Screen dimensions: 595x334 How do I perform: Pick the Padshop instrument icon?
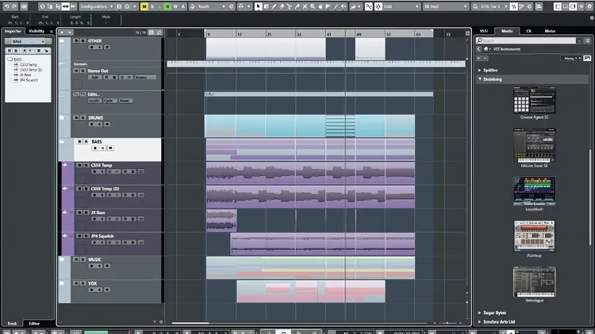point(534,236)
